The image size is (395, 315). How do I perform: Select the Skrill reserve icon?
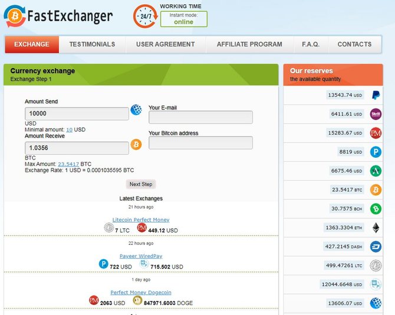point(376,114)
